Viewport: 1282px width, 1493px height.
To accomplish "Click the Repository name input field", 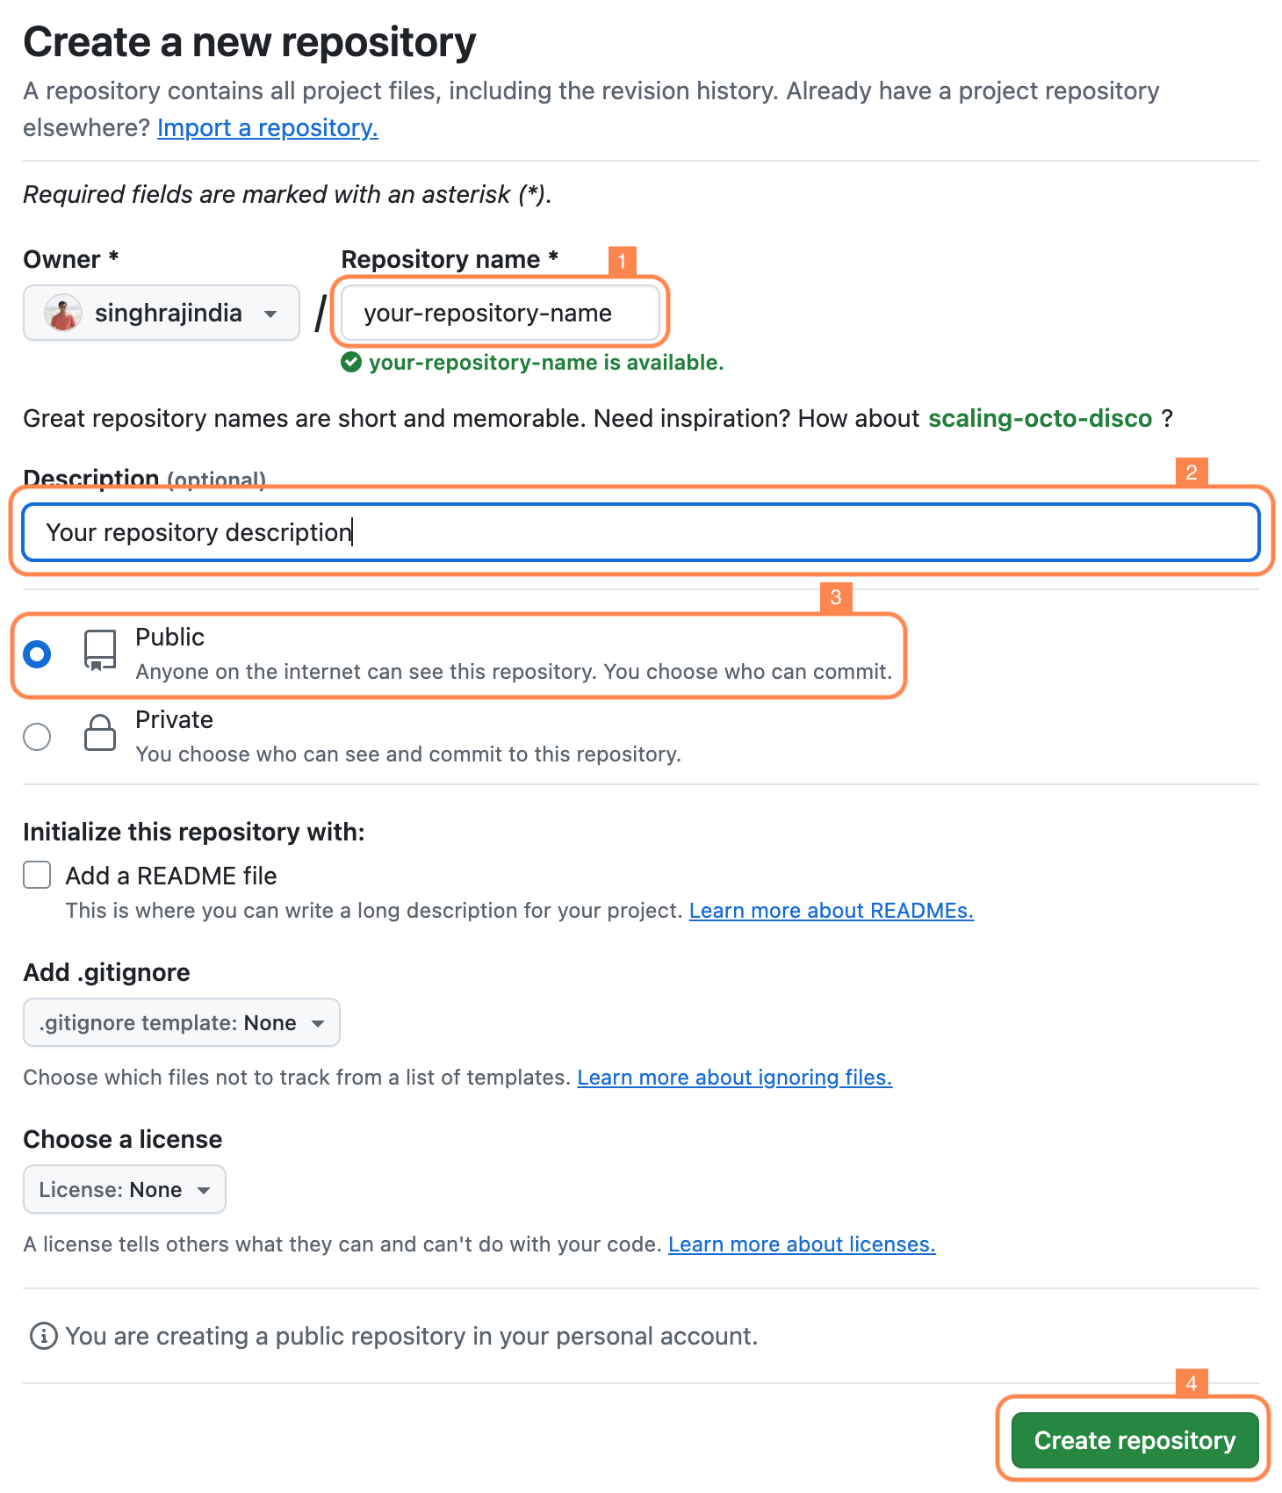I will click(x=500, y=314).
